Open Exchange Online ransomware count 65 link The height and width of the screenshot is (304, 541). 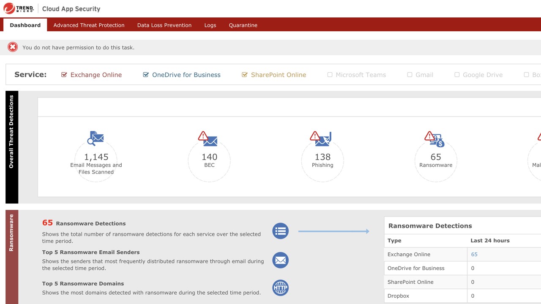(474, 254)
